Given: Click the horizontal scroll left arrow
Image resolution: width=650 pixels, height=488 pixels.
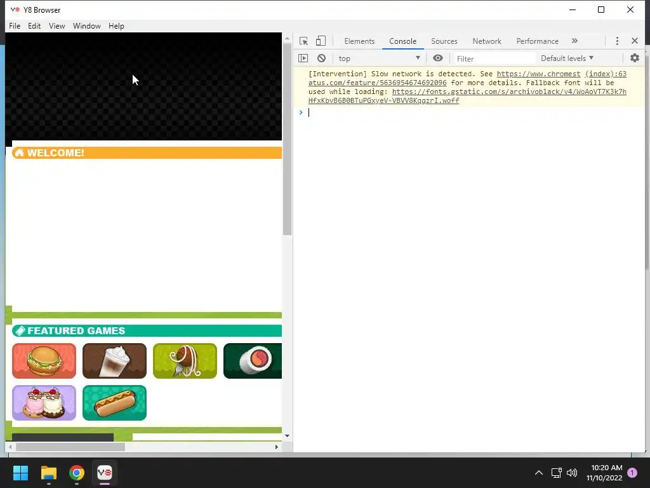Looking at the screenshot, I should click(10, 447).
